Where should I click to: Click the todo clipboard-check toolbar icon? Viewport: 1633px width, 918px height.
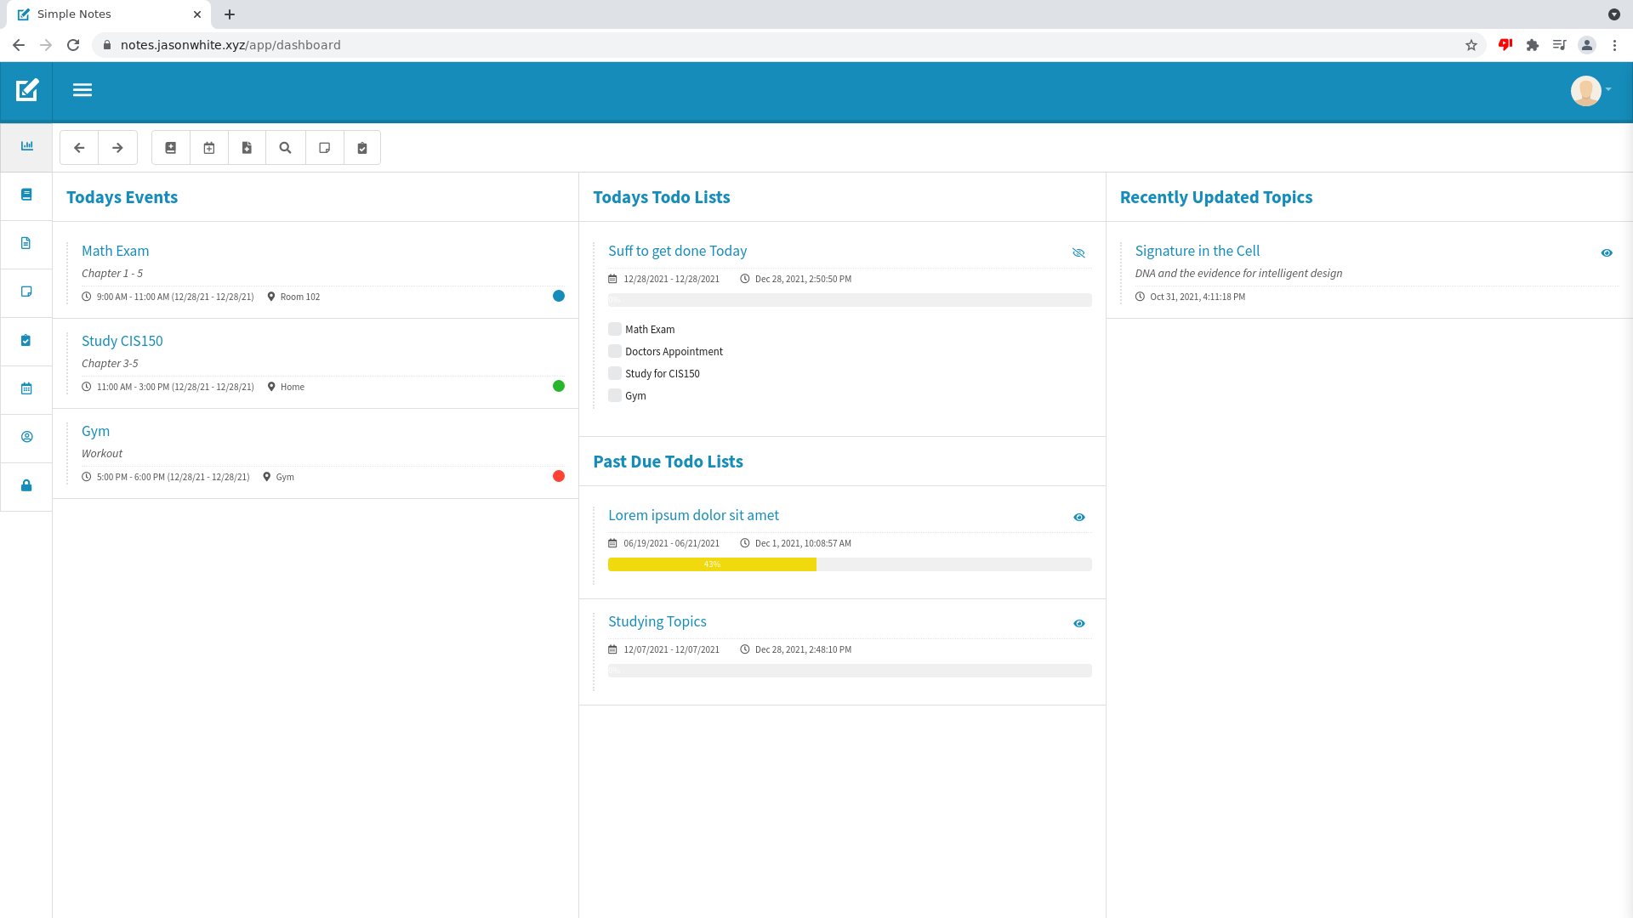click(x=362, y=148)
